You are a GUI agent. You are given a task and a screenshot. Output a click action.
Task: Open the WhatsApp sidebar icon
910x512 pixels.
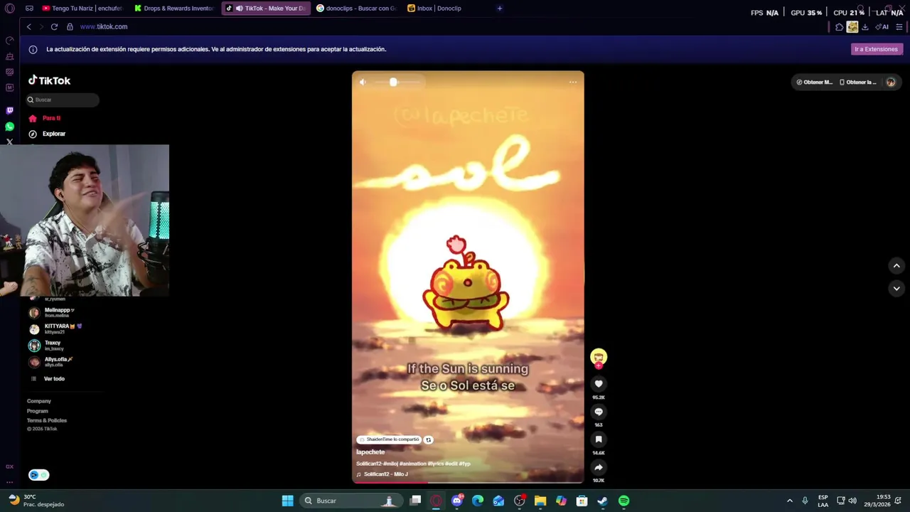click(x=10, y=127)
